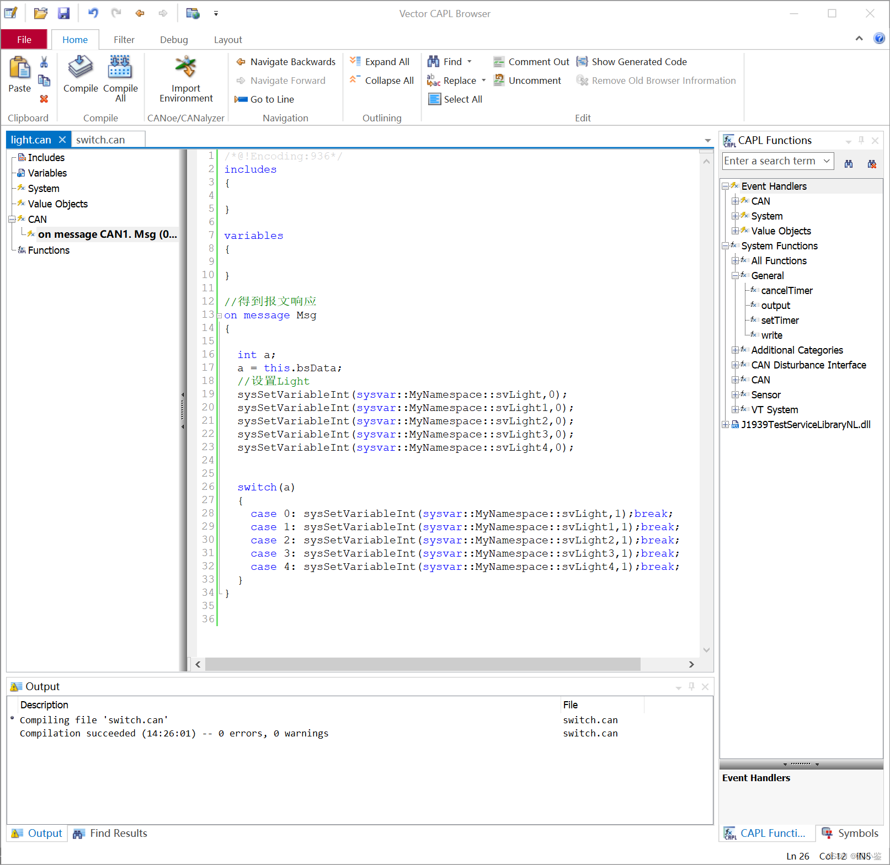The width and height of the screenshot is (890, 865).
Task: Click the Open folder icon in quick access
Action: pyautogui.click(x=41, y=13)
